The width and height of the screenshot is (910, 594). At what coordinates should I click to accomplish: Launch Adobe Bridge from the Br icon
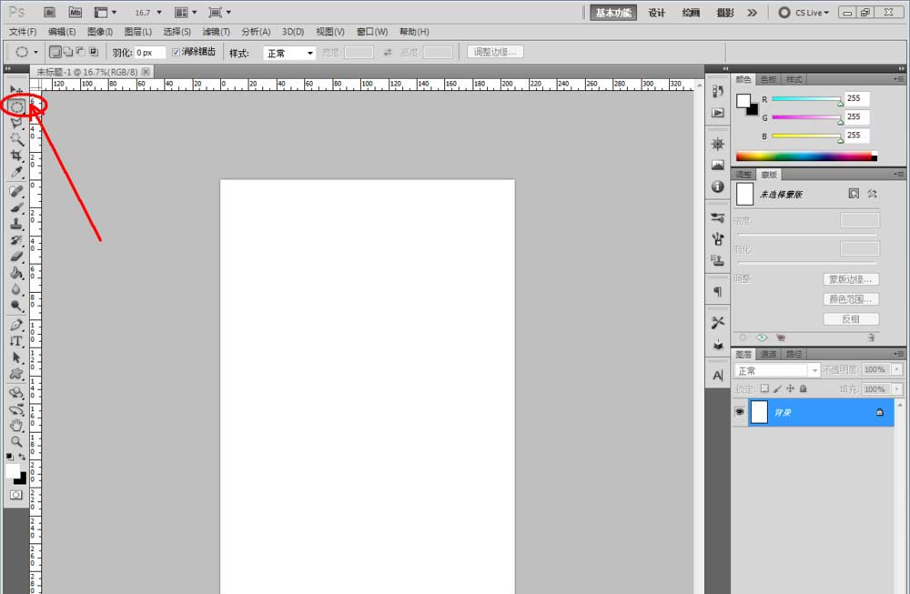(x=49, y=12)
